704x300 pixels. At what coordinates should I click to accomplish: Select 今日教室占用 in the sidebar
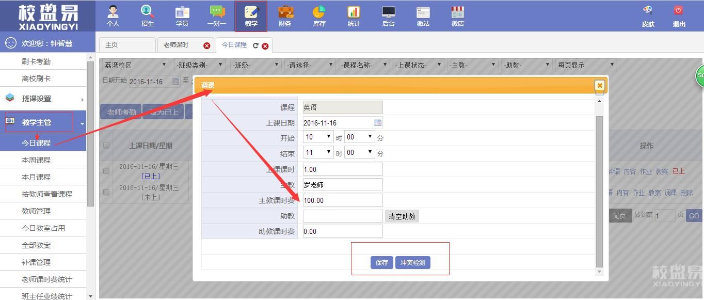pyautogui.click(x=43, y=228)
